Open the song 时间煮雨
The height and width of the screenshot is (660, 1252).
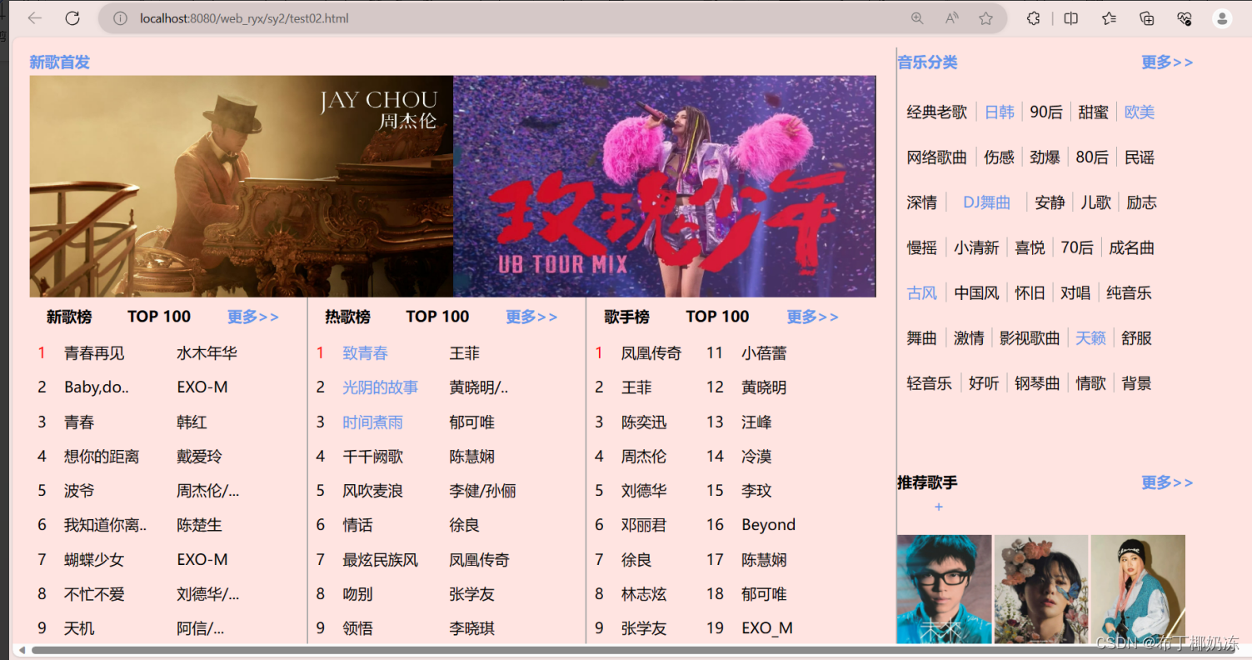click(372, 422)
